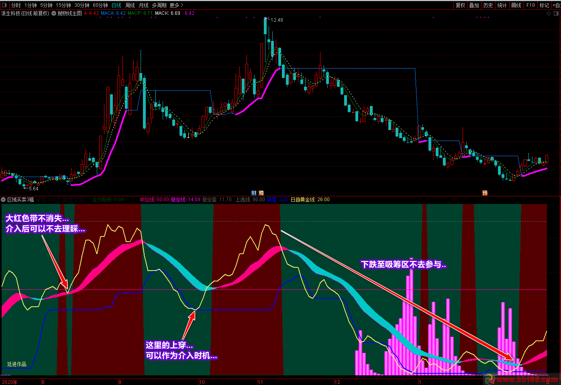Image resolution: width=561 pixels, height=385 pixels.
Task: Click the 预 forecast badge icon
Action: tap(485, 193)
